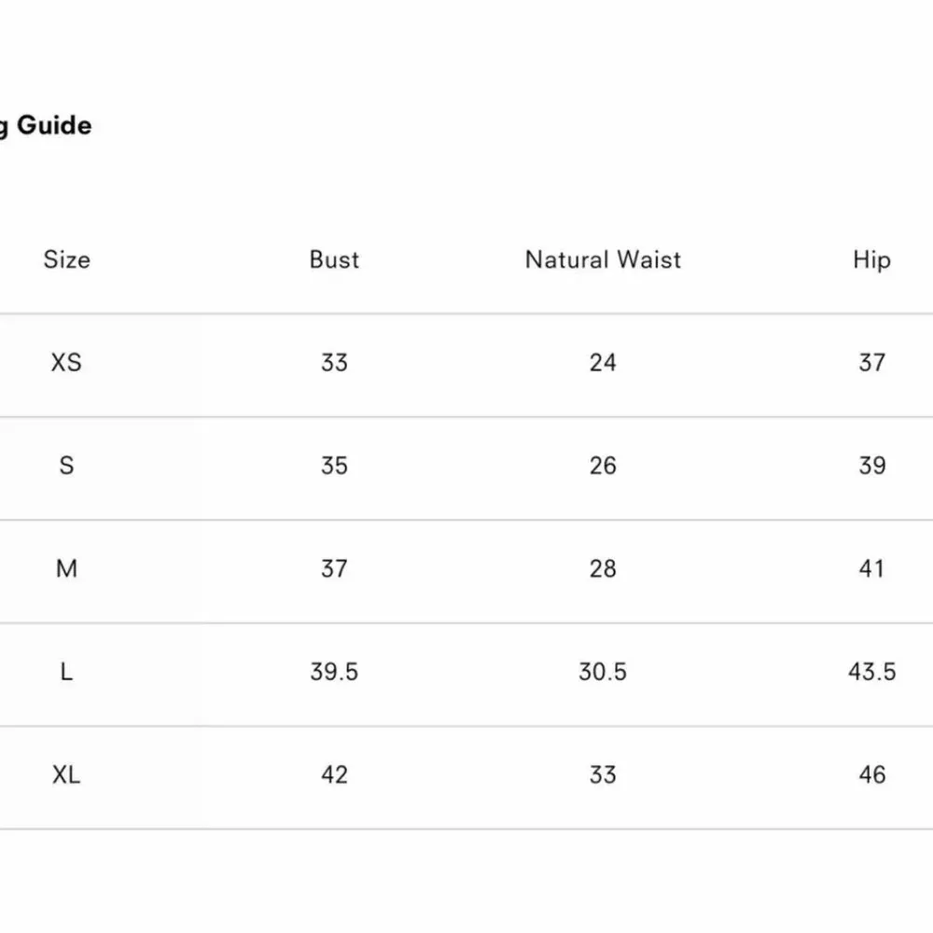Select the M natural waist value 28
Screen dimensions: 933x933
(603, 568)
